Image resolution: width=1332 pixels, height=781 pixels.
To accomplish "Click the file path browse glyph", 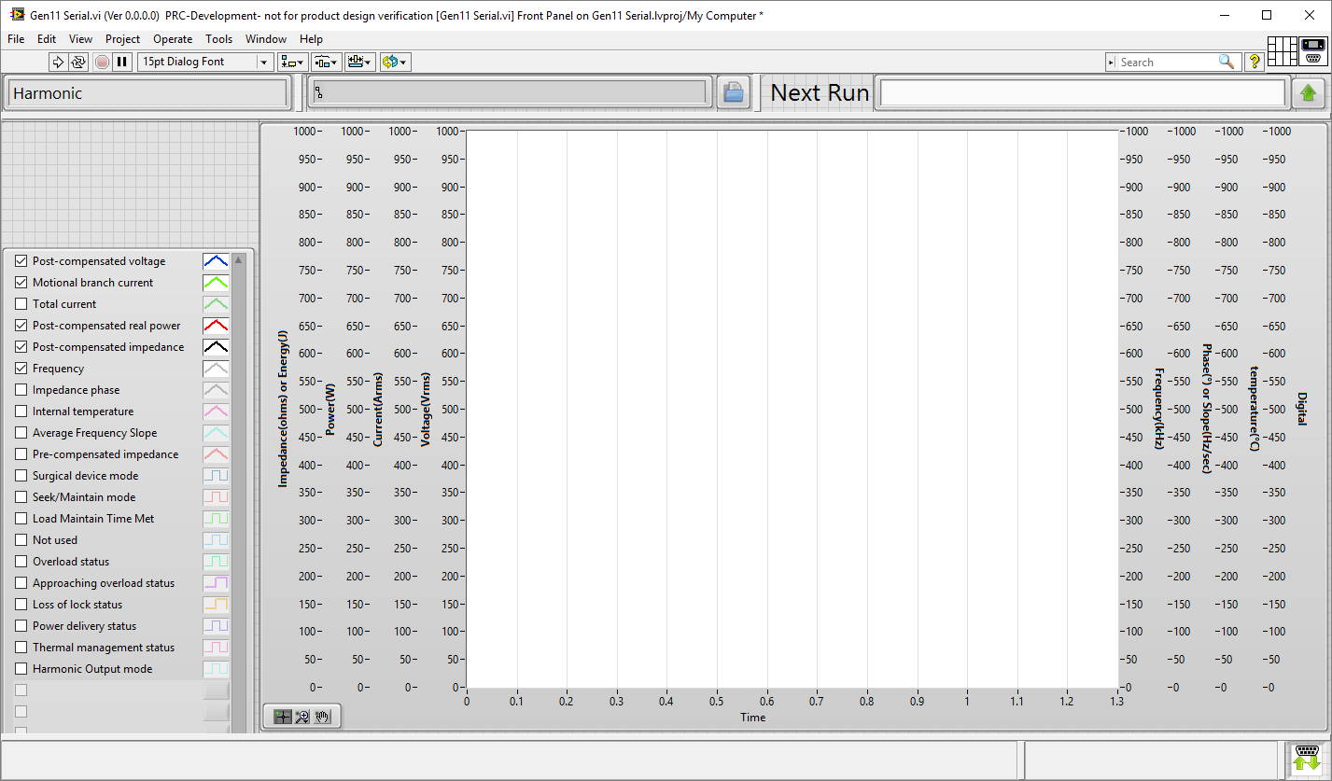I will (318, 92).
